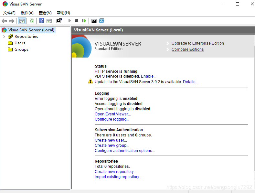Click the VisualSVN Server title bar logo
The height and width of the screenshot is (193, 255).
(x=5, y=4)
